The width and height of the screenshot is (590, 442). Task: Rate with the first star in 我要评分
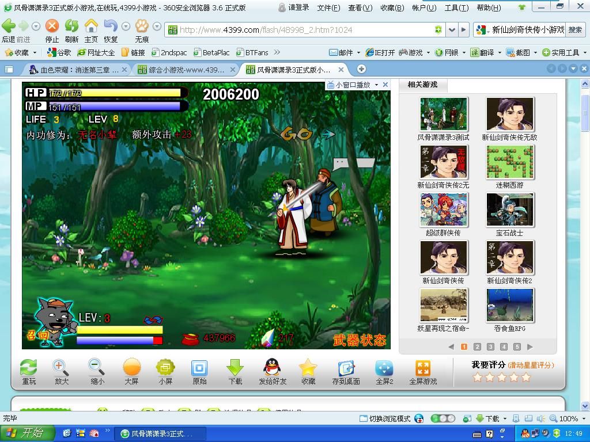(478, 377)
